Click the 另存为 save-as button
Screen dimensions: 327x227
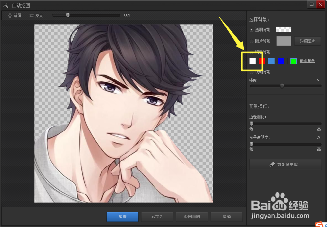(x=157, y=217)
